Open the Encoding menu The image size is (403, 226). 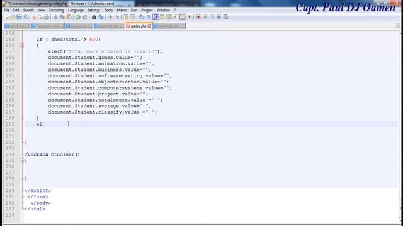click(x=57, y=10)
